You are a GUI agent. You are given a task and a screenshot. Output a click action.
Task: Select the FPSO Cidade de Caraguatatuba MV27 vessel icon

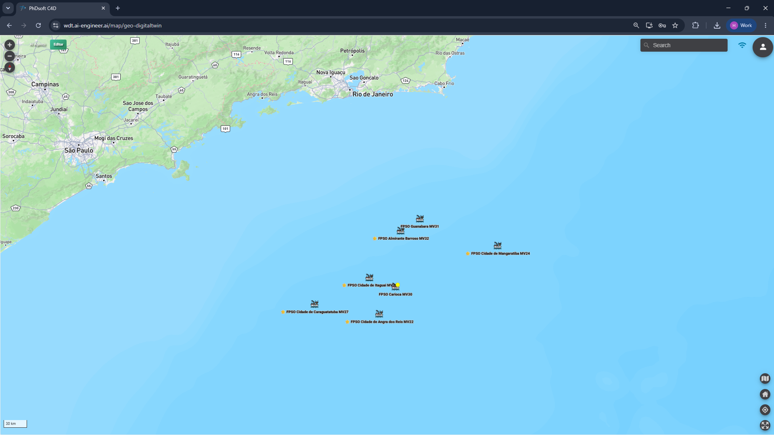tap(314, 304)
